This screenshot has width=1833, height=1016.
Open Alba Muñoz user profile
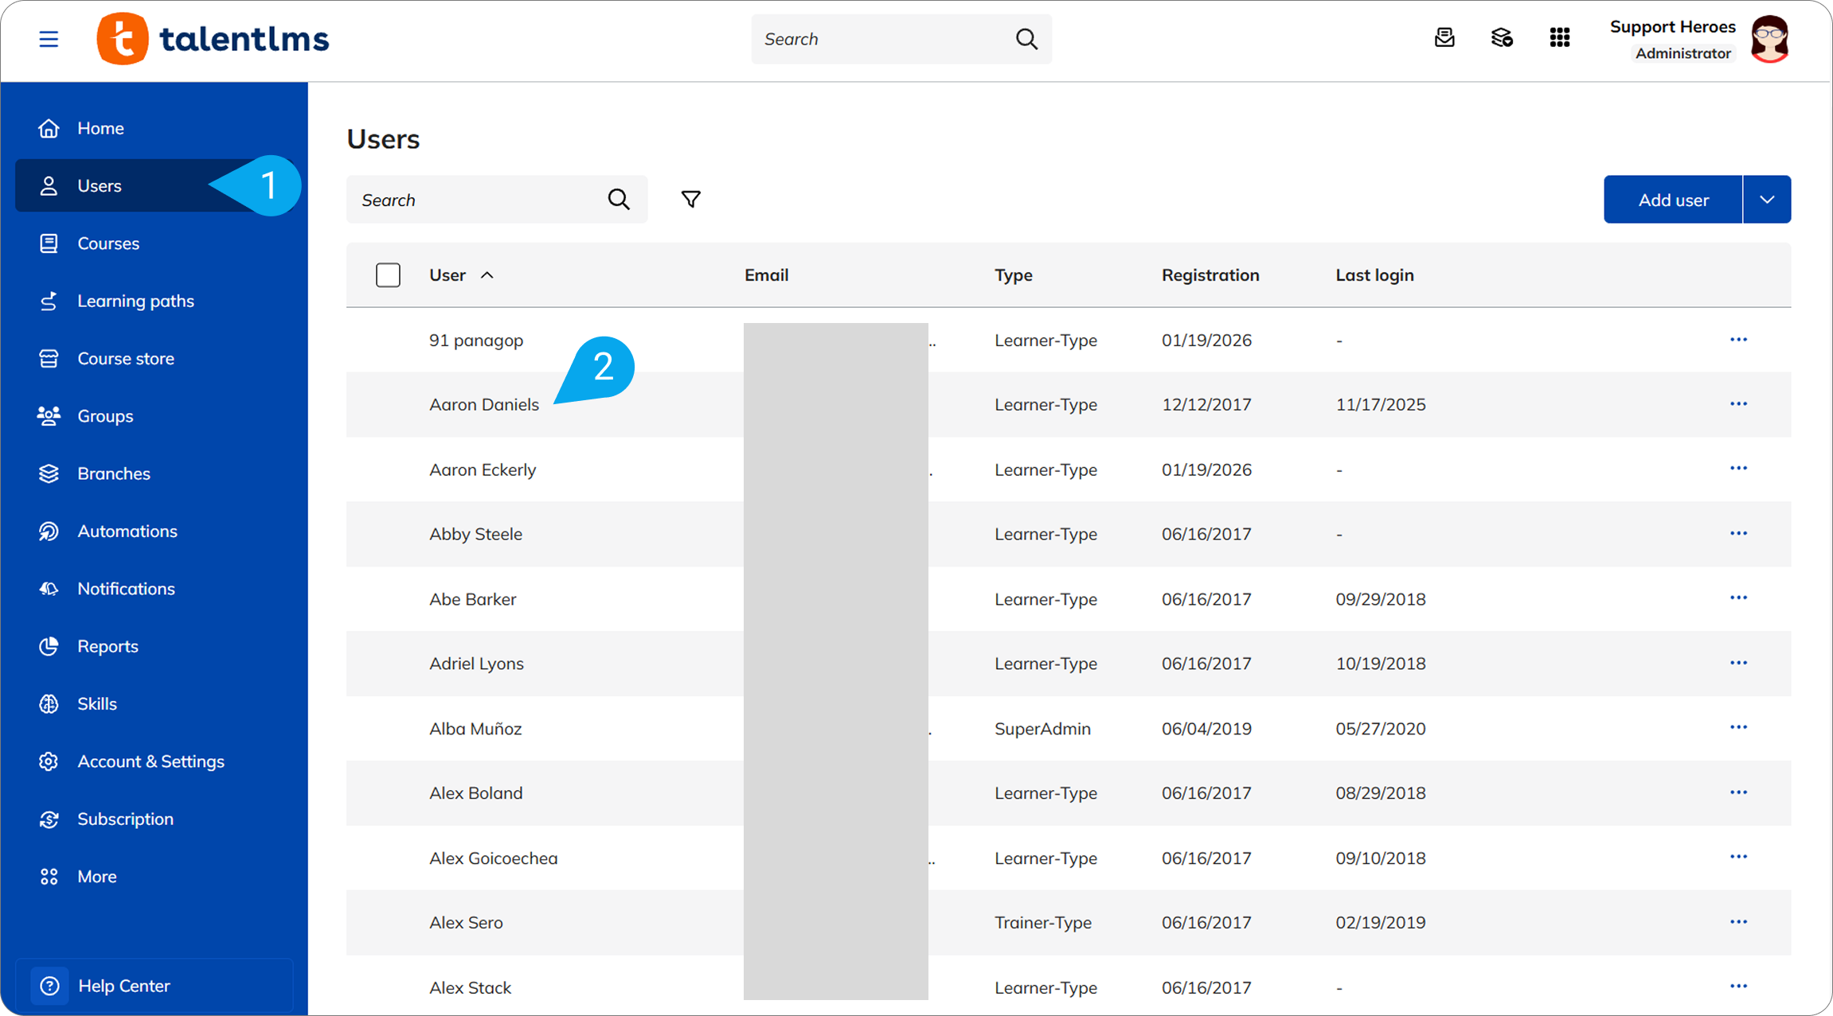[x=475, y=729]
